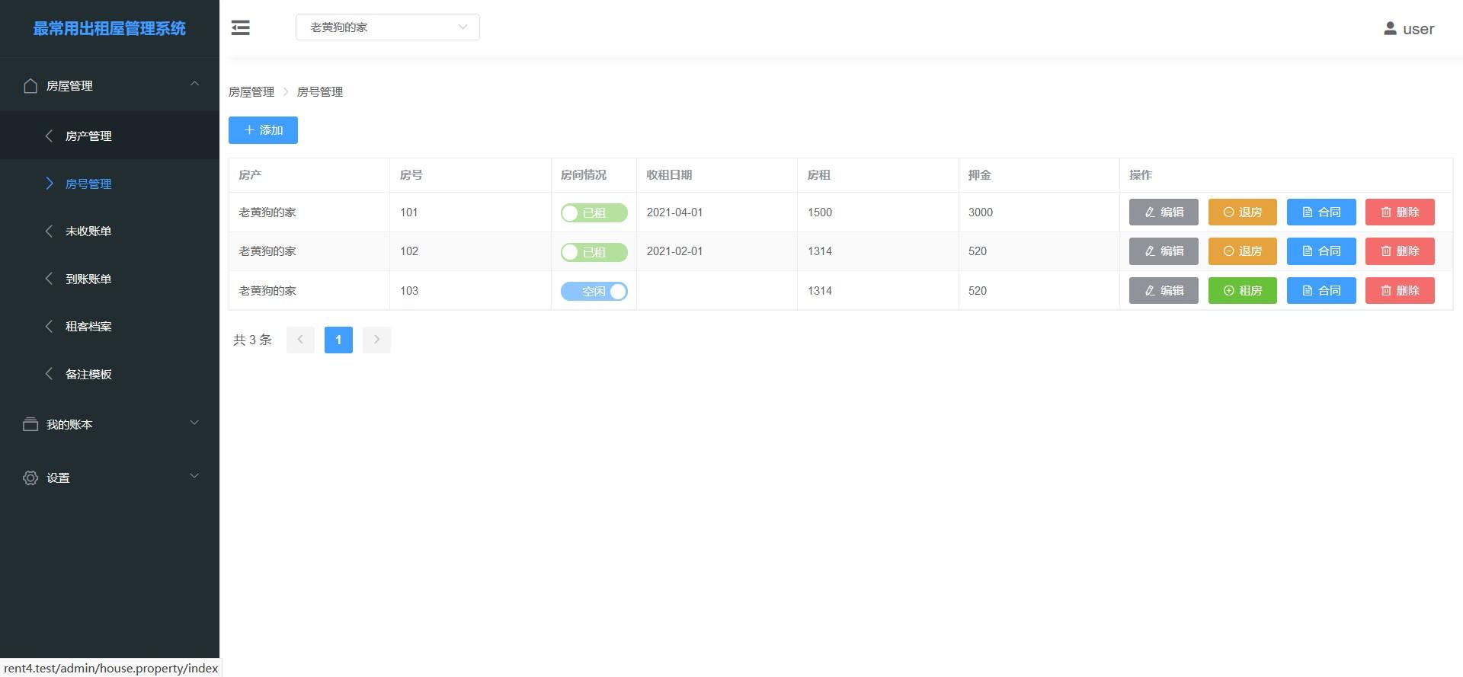Click the gear icon beside 设置
The height and width of the screenshot is (677, 1463).
[x=30, y=477]
